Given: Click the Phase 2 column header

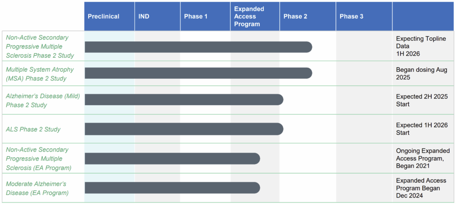Looking at the screenshot, I should 295,16.
